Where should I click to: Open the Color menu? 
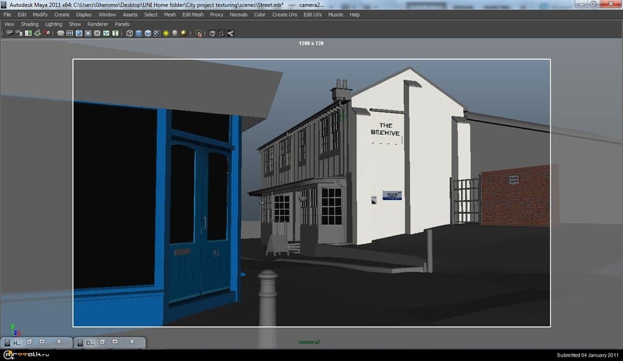(x=260, y=15)
